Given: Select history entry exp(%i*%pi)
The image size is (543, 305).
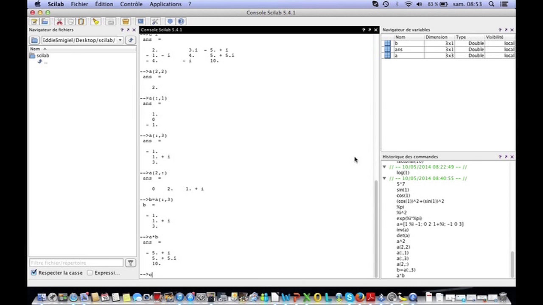Looking at the screenshot, I should [x=409, y=219].
